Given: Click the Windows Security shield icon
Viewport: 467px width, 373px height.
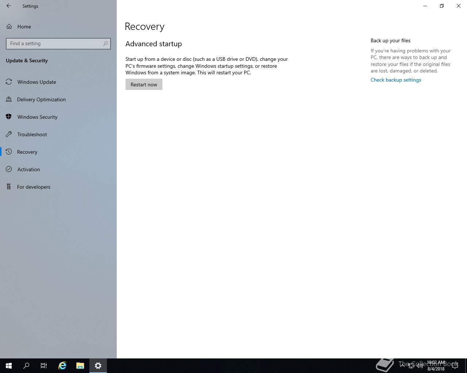Looking at the screenshot, I should [9, 117].
